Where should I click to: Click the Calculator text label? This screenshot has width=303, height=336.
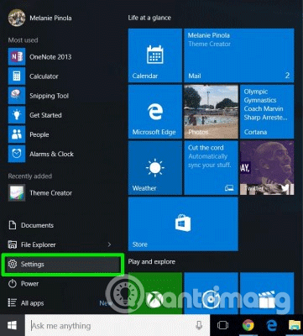[44, 76]
